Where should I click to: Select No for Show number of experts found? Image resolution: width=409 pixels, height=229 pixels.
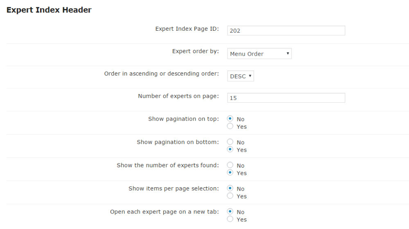[x=230, y=165]
